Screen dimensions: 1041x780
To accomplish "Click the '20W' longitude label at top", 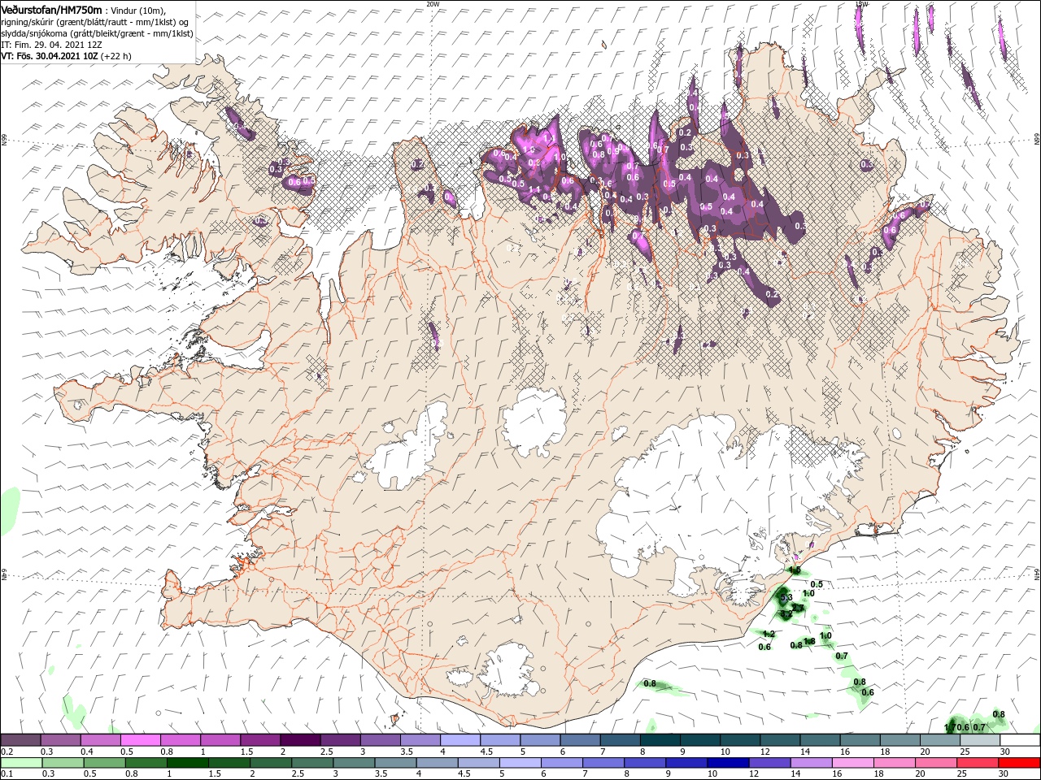I will coord(433,4).
